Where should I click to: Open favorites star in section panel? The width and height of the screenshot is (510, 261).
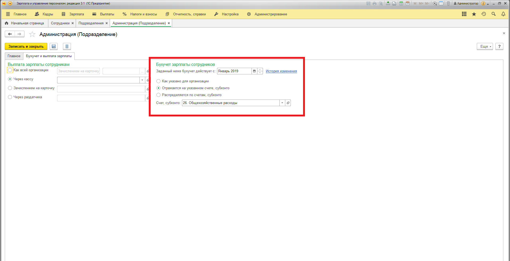pos(474,14)
